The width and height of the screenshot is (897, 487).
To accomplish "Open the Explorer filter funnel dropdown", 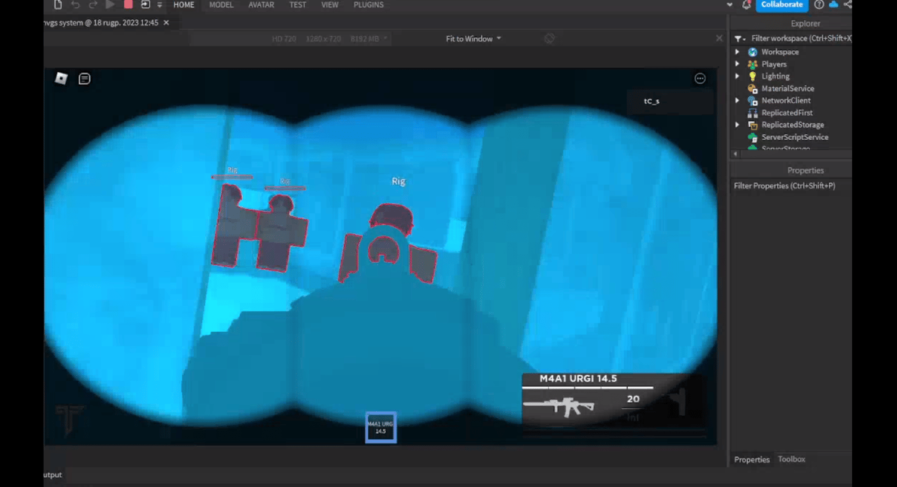I will (740, 39).
